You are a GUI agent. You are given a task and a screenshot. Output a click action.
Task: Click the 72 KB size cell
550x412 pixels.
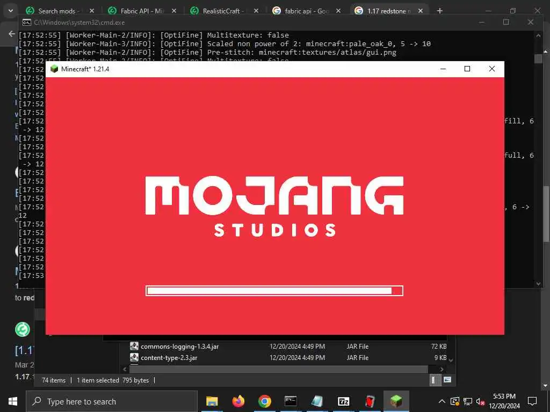point(439,347)
